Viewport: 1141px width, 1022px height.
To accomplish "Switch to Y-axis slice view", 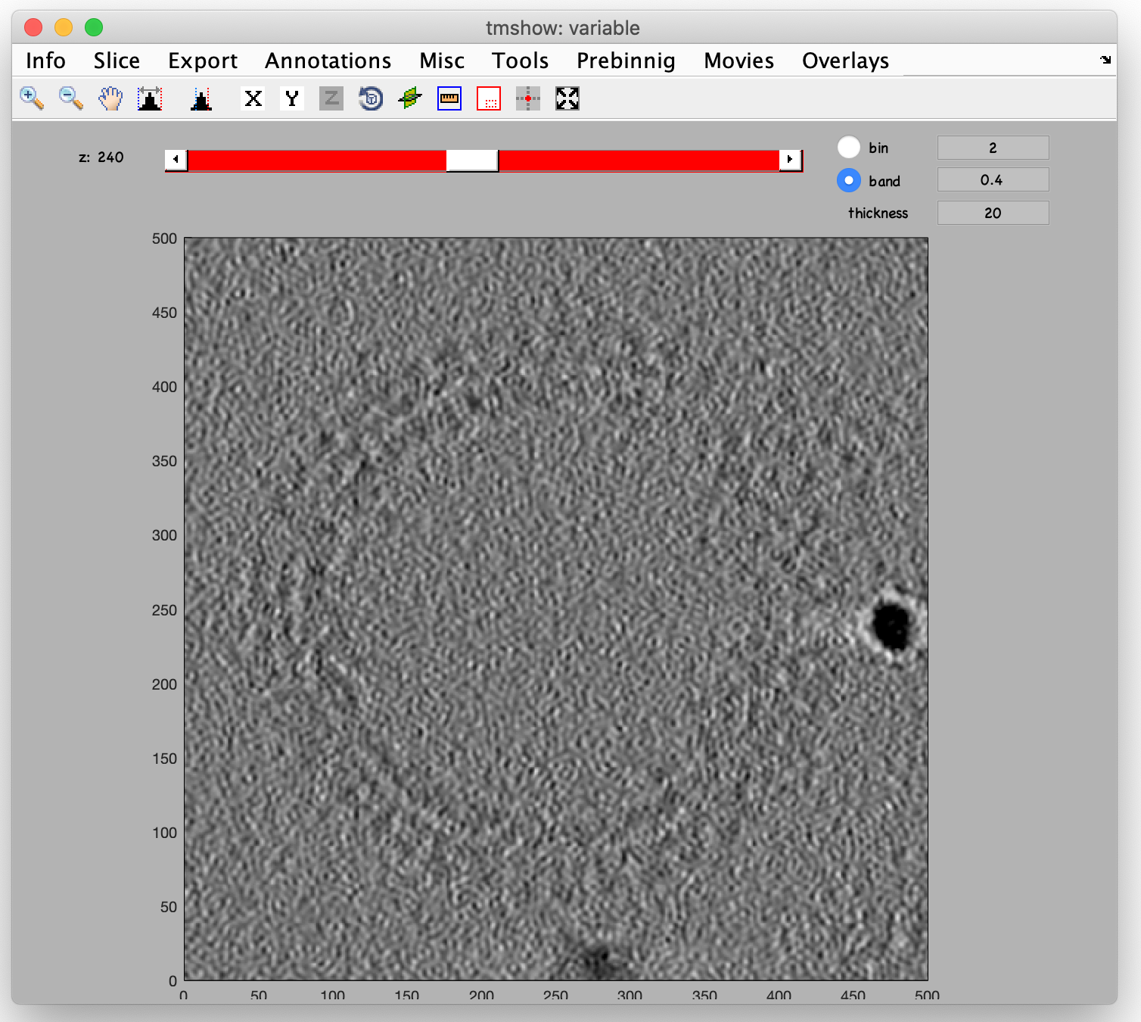I will (292, 98).
